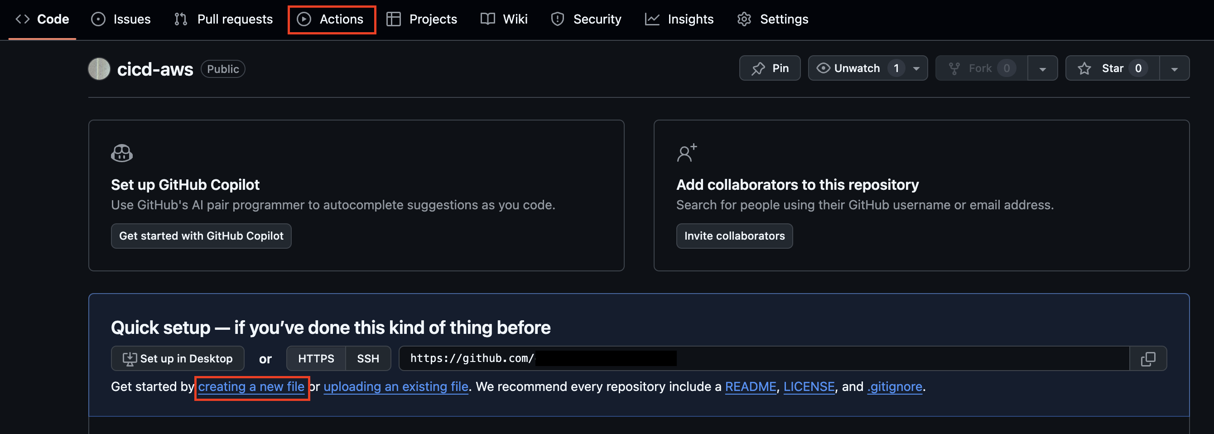
Task: Open the Issues tab
Action: [x=120, y=19]
